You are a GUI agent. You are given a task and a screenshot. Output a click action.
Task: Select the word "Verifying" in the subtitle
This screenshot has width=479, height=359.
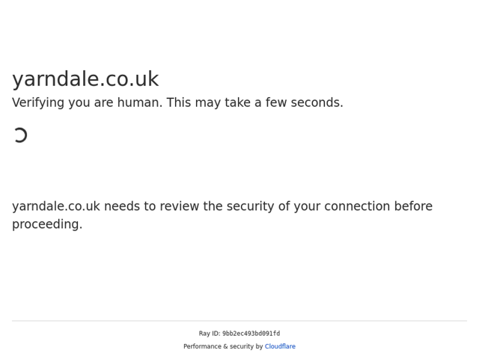pyautogui.click(x=42, y=103)
